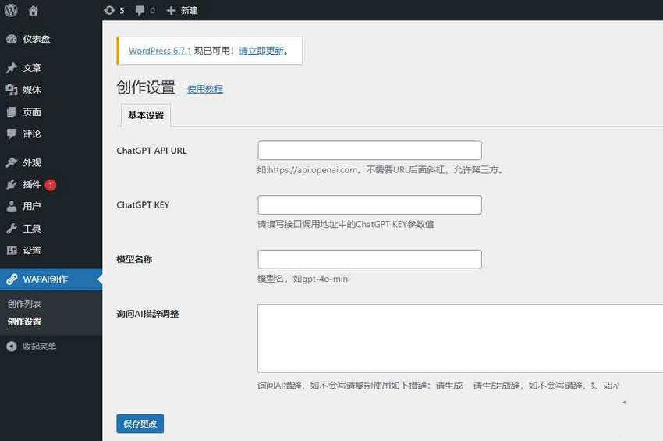Focus the ChatGPT API URL field

(x=370, y=151)
